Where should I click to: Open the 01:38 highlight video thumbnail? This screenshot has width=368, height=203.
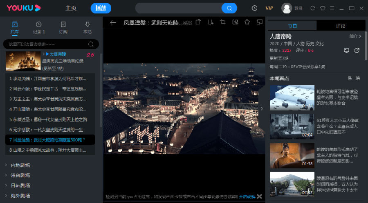(292, 155)
